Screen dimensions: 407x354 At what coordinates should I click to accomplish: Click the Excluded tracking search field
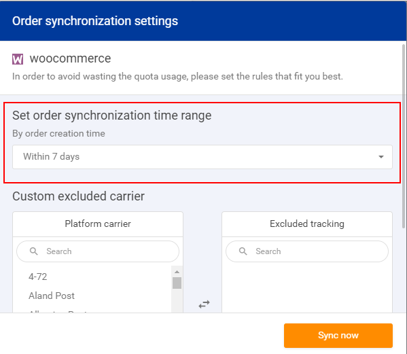pyautogui.click(x=307, y=251)
